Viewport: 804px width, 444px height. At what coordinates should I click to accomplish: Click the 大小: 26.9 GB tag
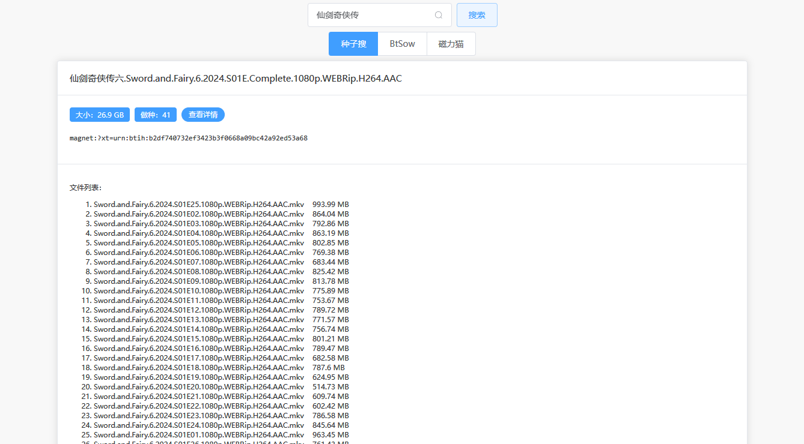[100, 115]
